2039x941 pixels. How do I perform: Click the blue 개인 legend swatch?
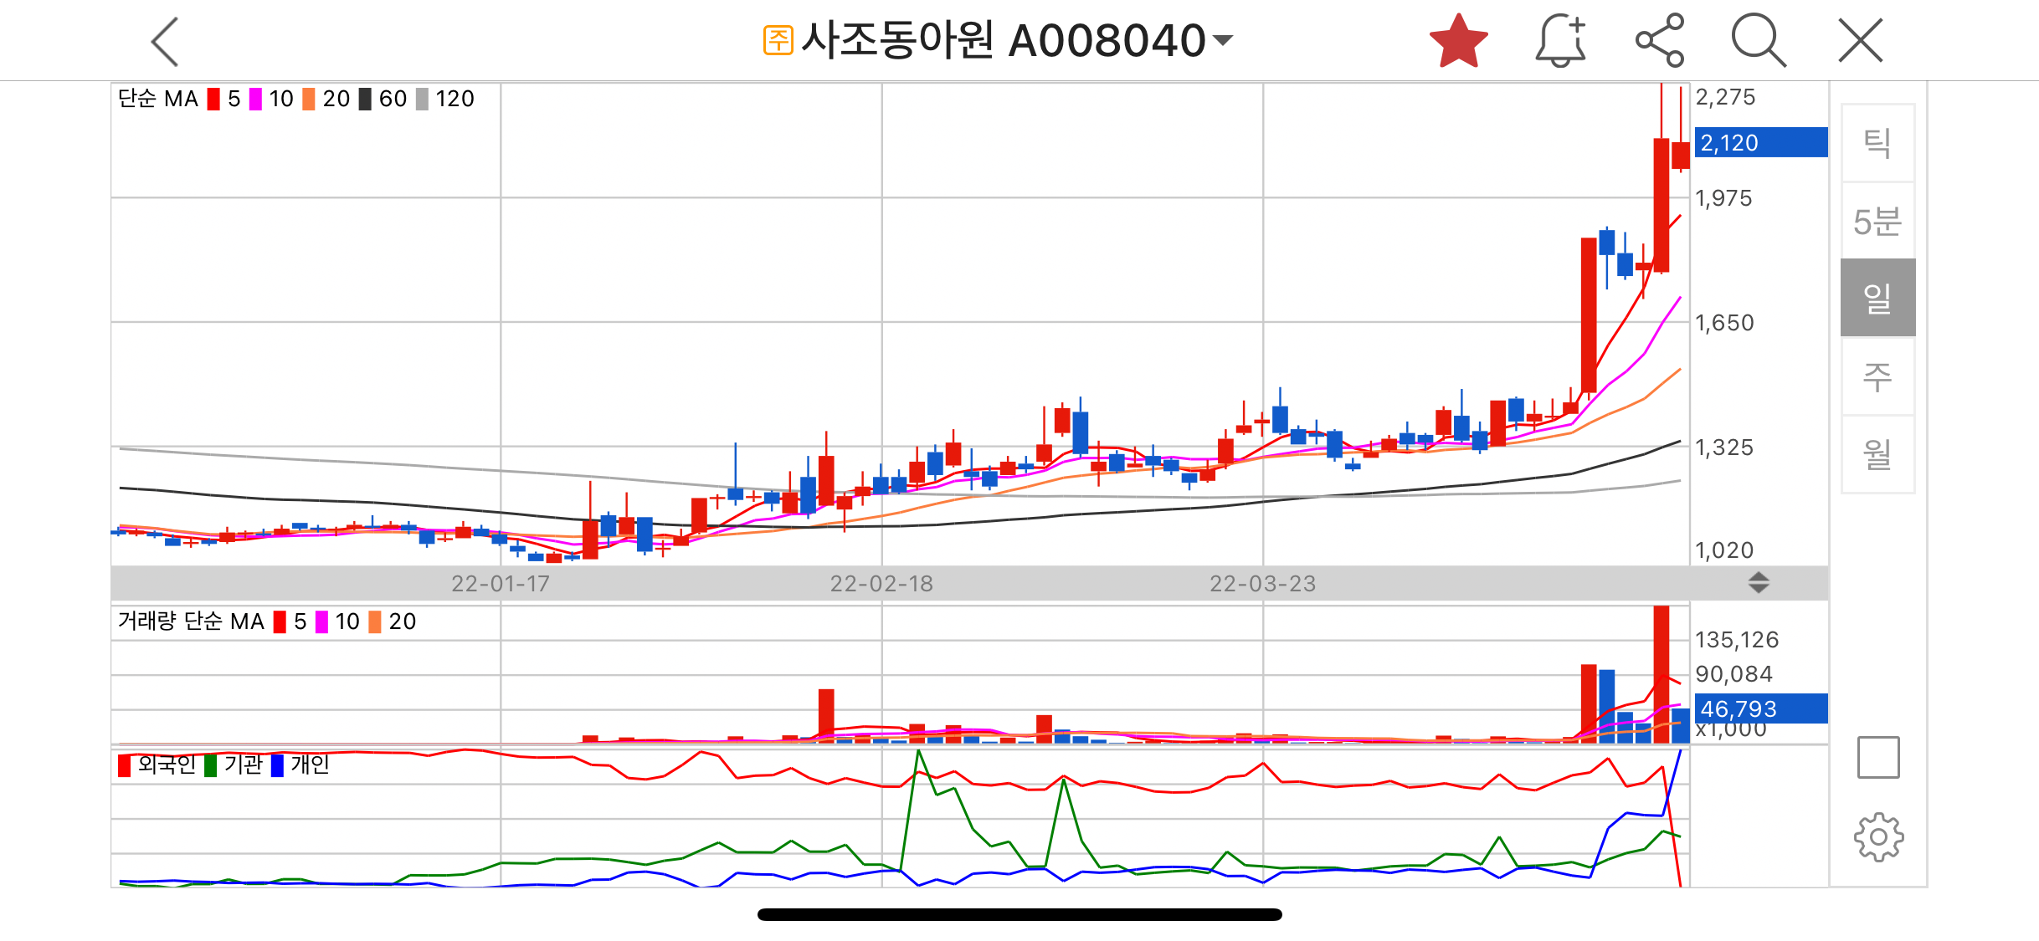tap(277, 765)
